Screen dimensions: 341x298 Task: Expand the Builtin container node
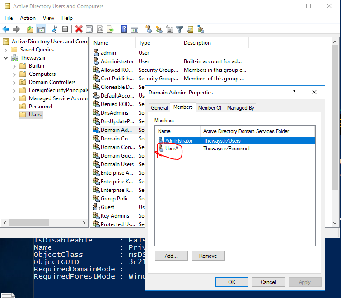(x=14, y=66)
